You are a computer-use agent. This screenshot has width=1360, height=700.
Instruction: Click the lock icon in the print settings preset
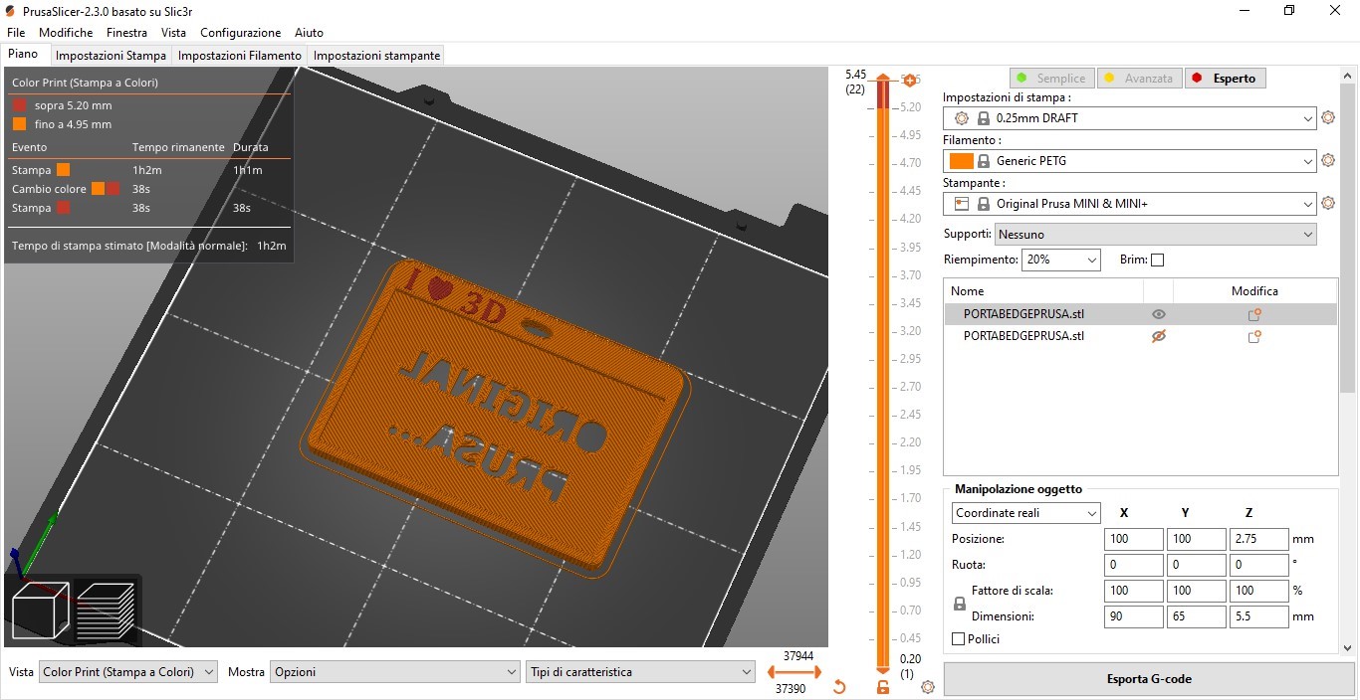point(984,118)
